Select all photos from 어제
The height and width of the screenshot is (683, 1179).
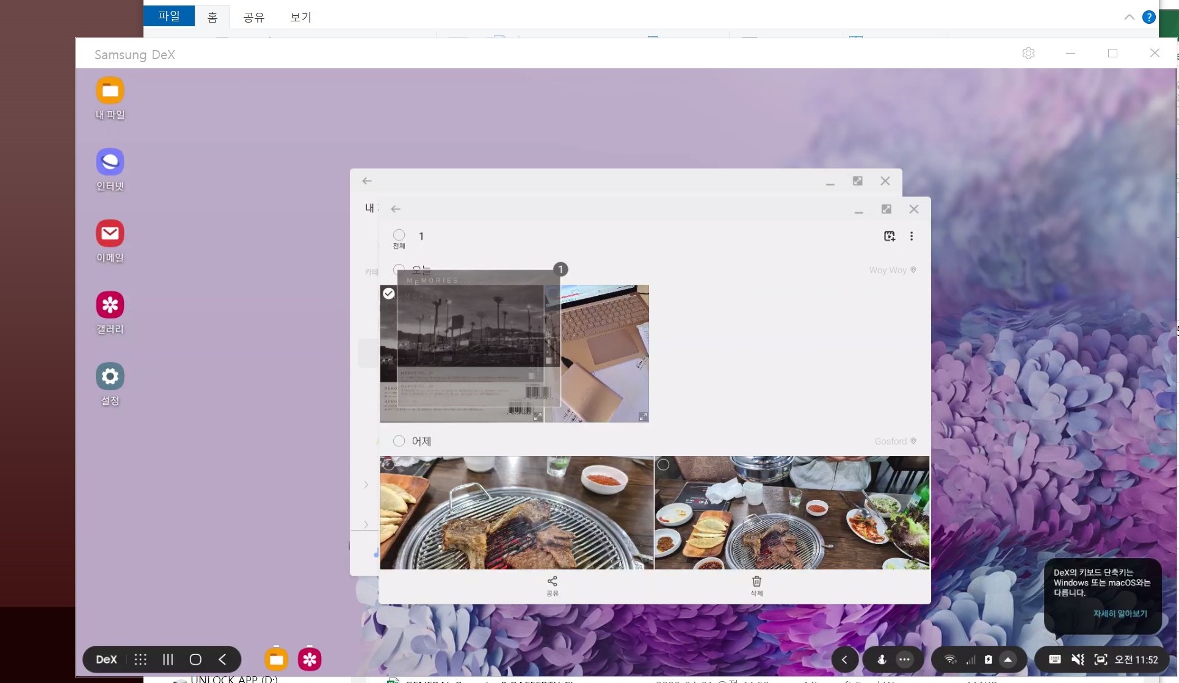399,441
